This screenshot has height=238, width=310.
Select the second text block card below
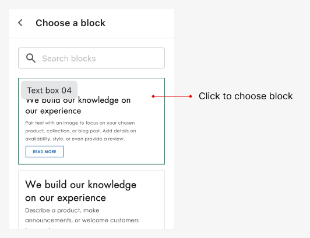(x=91, y=200)
